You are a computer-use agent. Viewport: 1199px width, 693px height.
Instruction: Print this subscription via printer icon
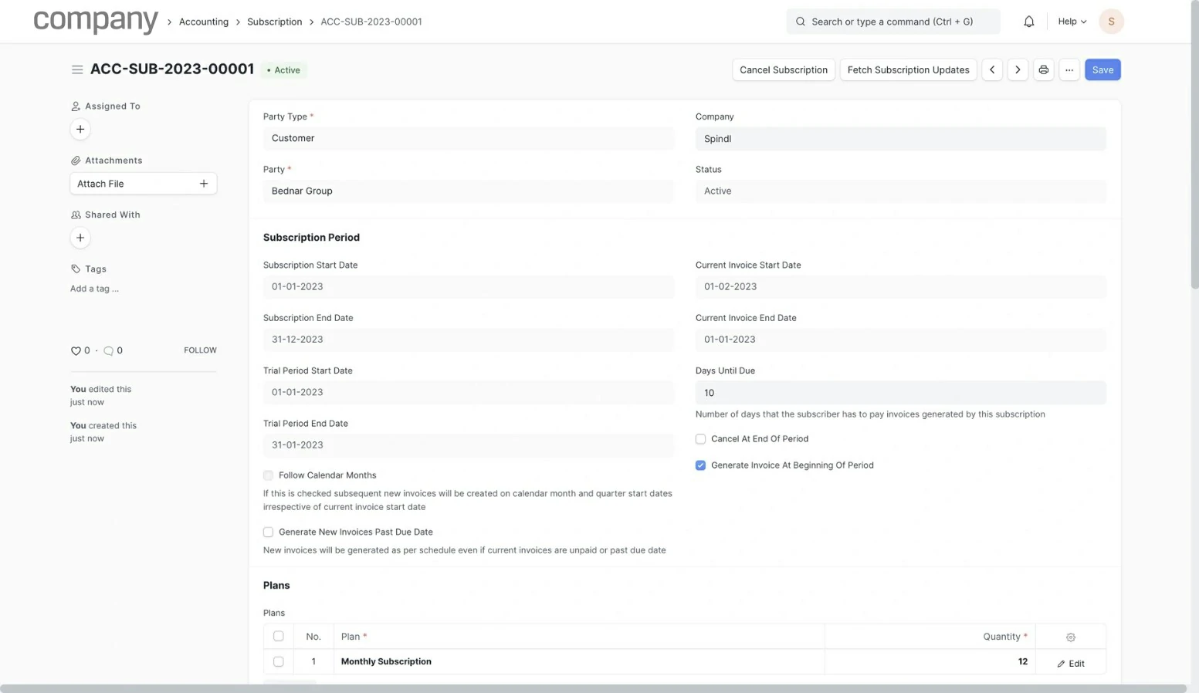pos(1043,69)
